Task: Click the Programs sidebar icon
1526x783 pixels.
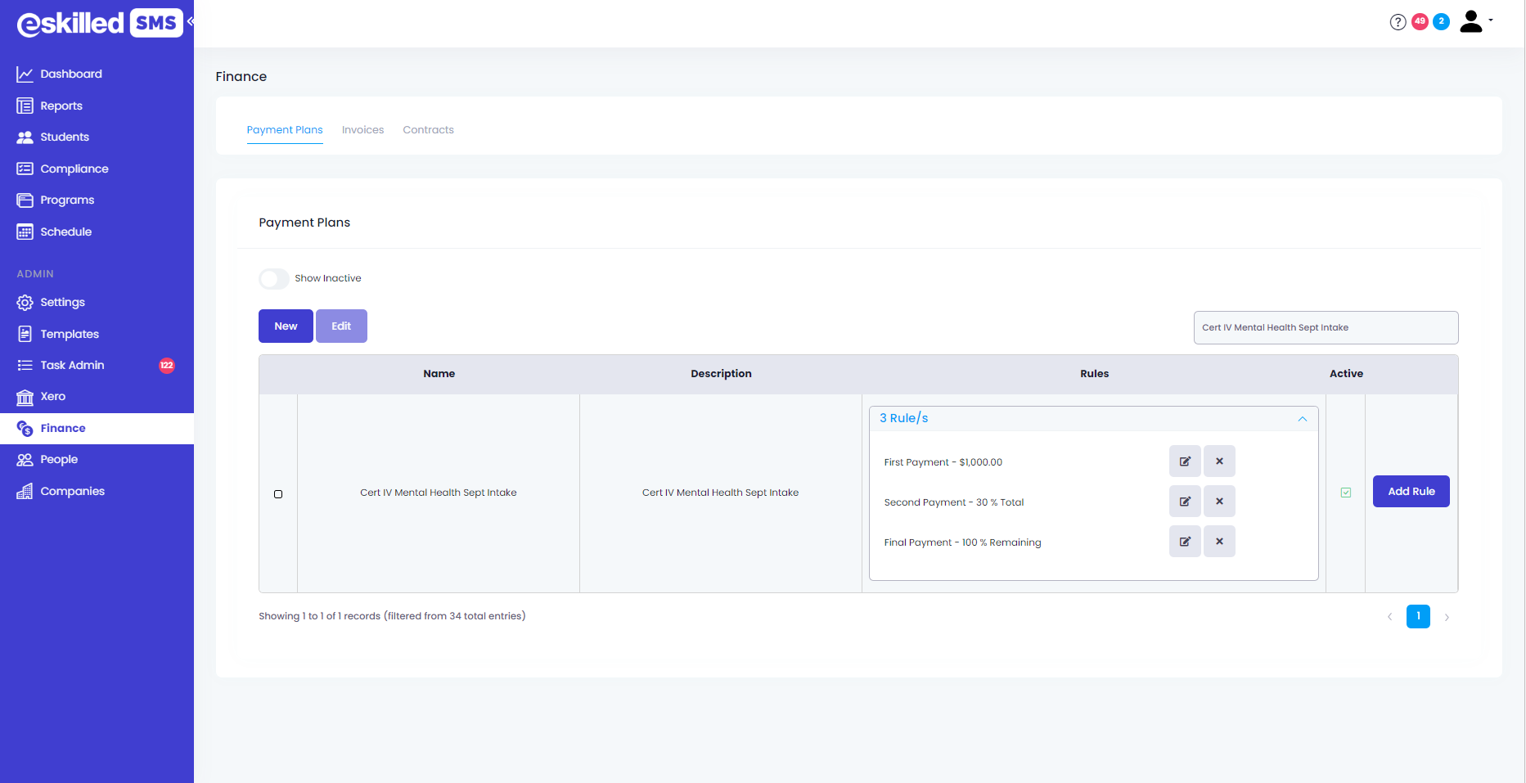Action: click(25, 200)
